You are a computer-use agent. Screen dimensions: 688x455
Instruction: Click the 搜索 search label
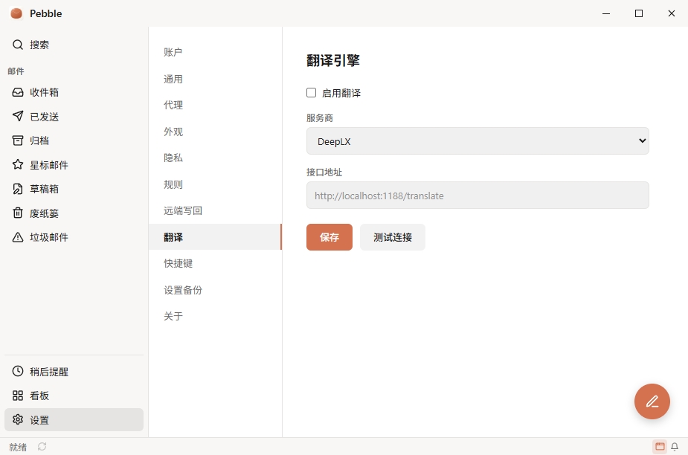[x=39, y=45]
